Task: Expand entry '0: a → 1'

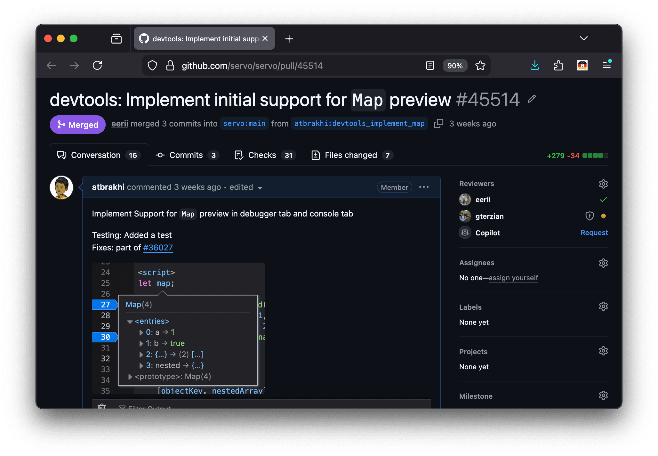Action: point(141,332)
